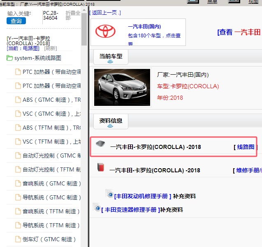Click gray chip icon beside wiring diagram row
This screenshot has width=262, height=247.
[100, 144]
